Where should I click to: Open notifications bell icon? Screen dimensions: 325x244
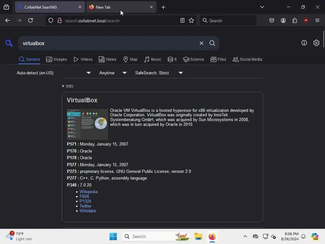click(x=303, y=236)
